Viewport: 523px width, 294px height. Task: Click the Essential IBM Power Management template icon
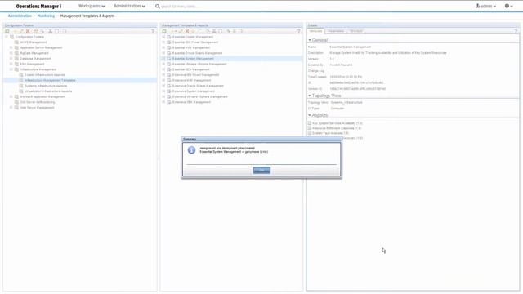(x=169, y=42)
